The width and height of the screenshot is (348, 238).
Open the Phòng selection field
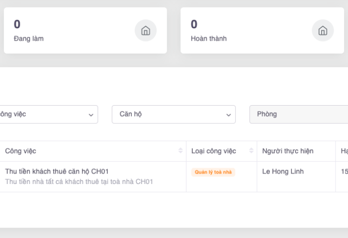click(298, 115)
